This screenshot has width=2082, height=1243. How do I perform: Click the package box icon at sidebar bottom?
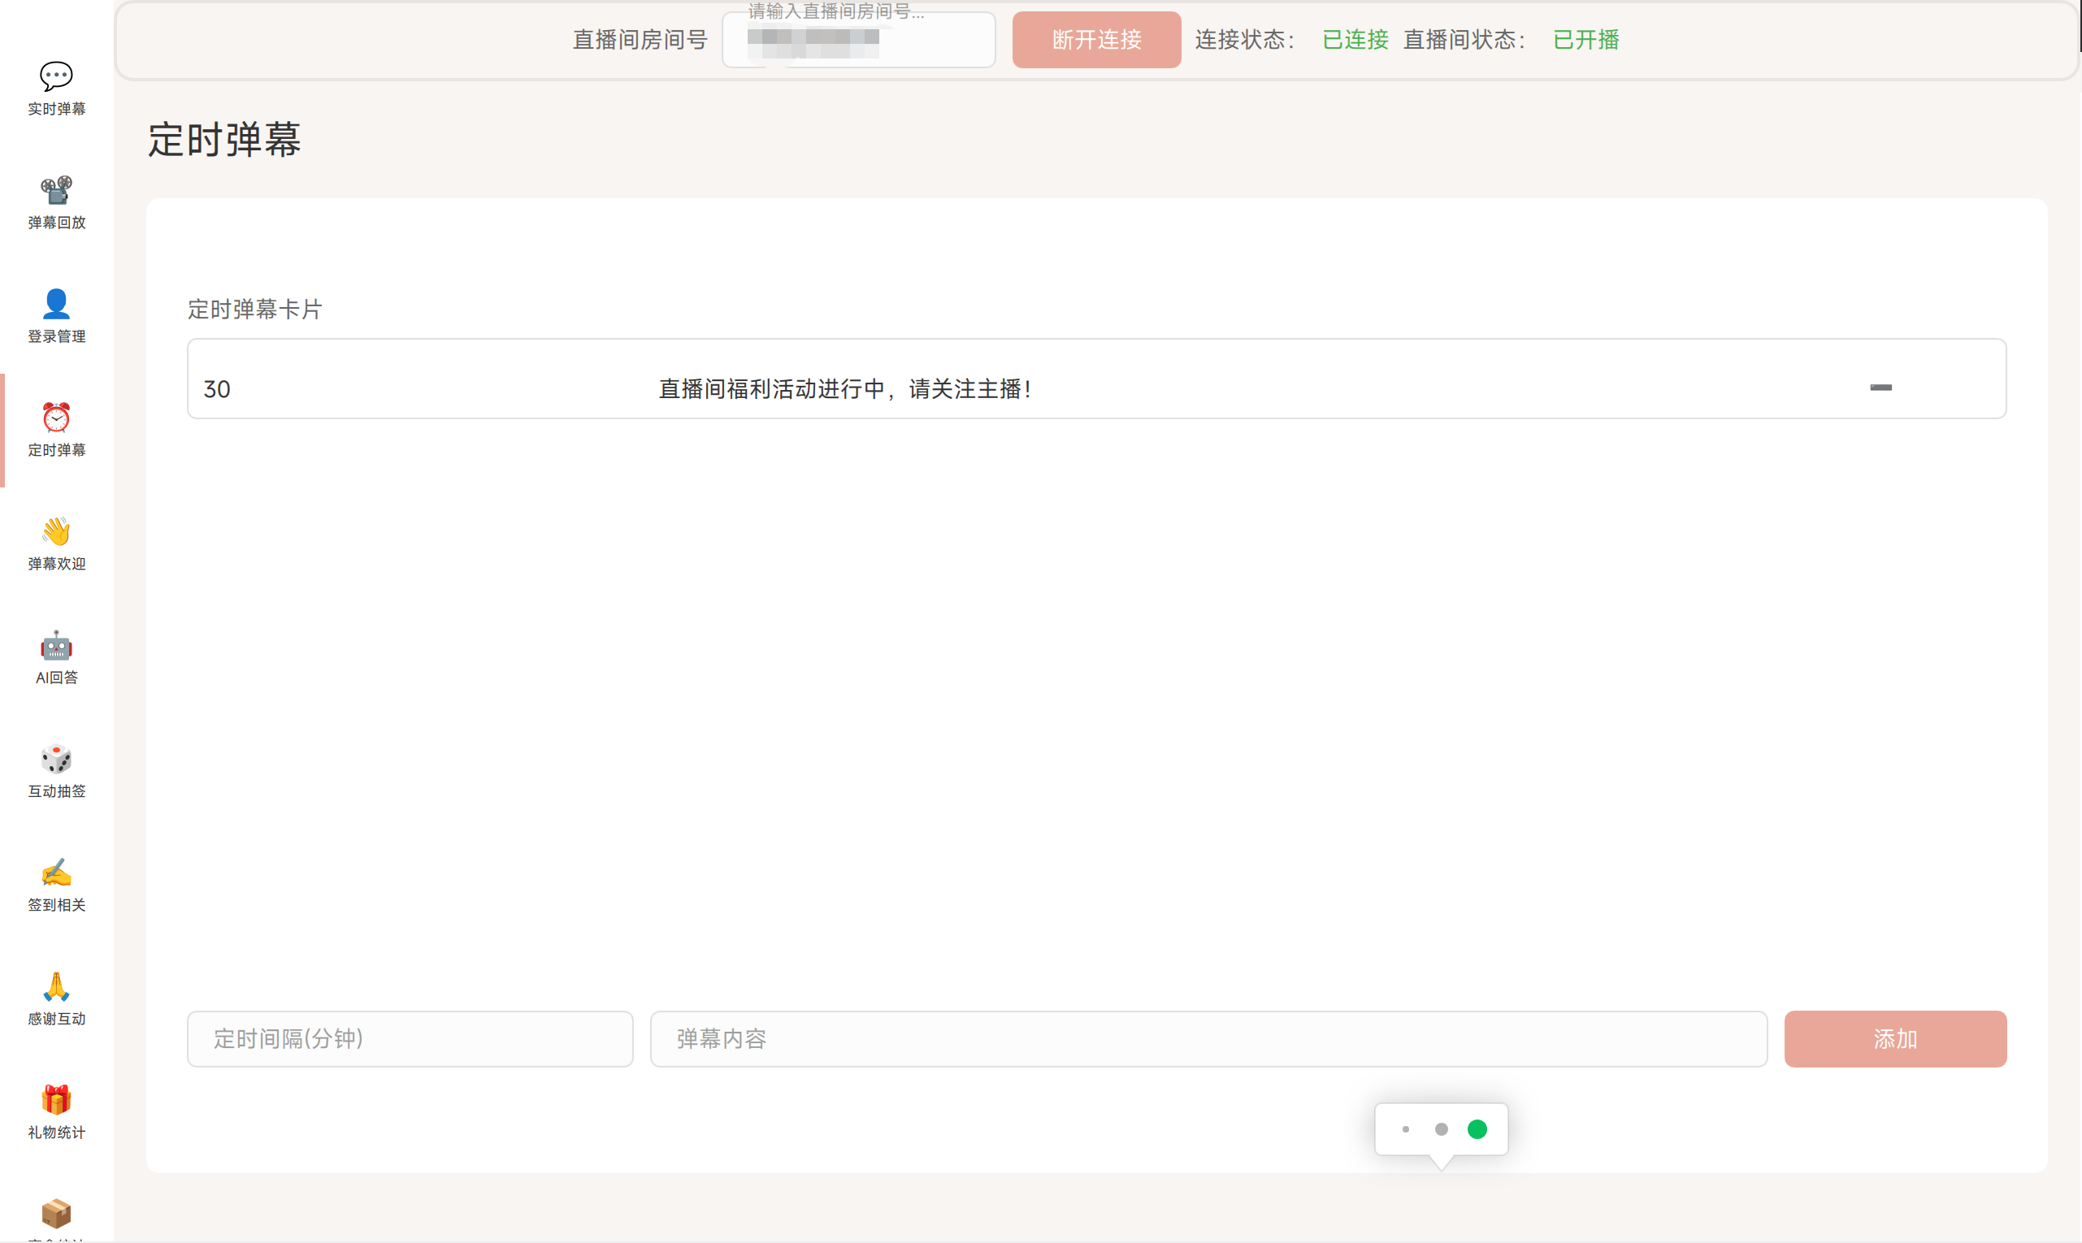[x=56, y=1214]
